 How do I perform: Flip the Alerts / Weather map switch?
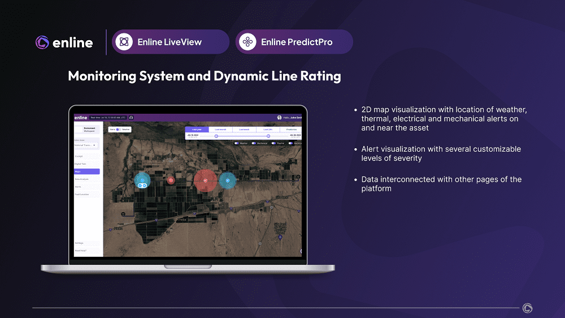(118, 129)
